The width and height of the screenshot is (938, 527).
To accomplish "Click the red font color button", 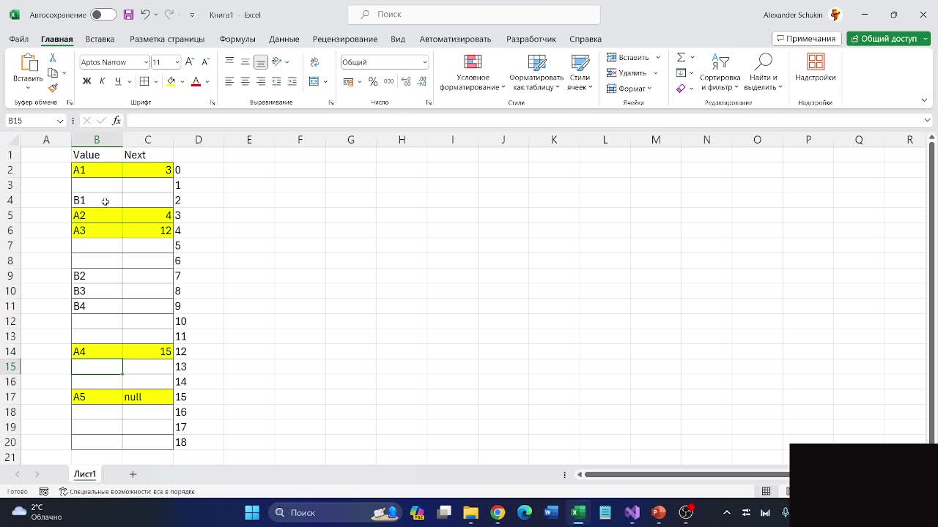I will (x=196, y=81).
